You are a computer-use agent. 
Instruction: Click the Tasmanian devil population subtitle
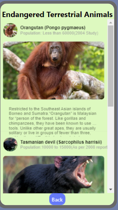[x=64, y=147]
